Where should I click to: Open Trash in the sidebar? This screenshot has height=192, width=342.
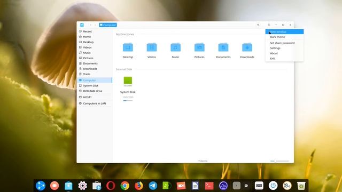pos(95,74)
